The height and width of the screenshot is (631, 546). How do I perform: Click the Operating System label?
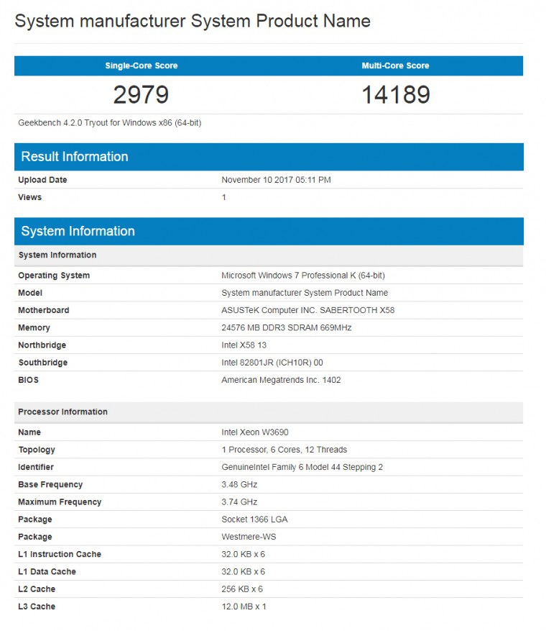click(54, 276)
